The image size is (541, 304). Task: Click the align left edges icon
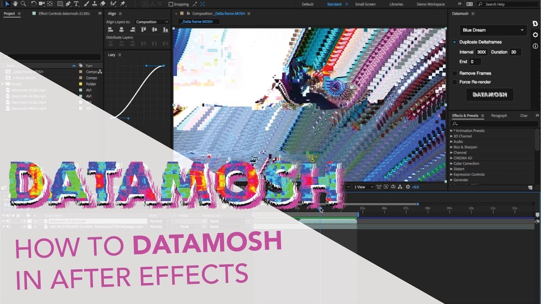pos(111,30)
